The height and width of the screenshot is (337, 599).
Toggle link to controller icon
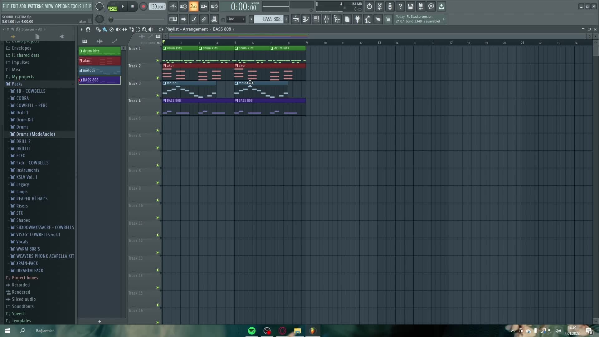(x=204, y=19)
